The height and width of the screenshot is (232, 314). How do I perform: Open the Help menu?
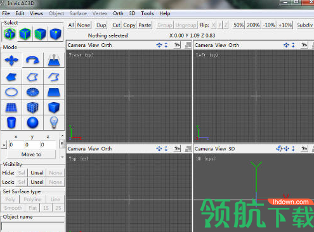click(165, 13)
